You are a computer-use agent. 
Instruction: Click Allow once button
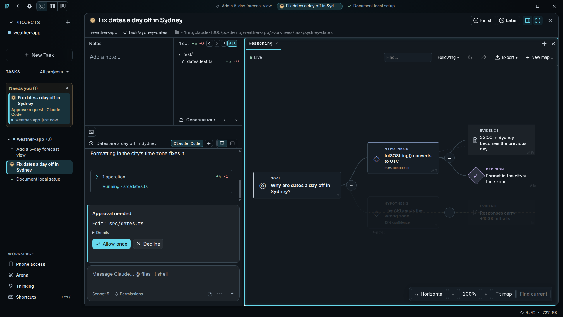click(111, 244)
